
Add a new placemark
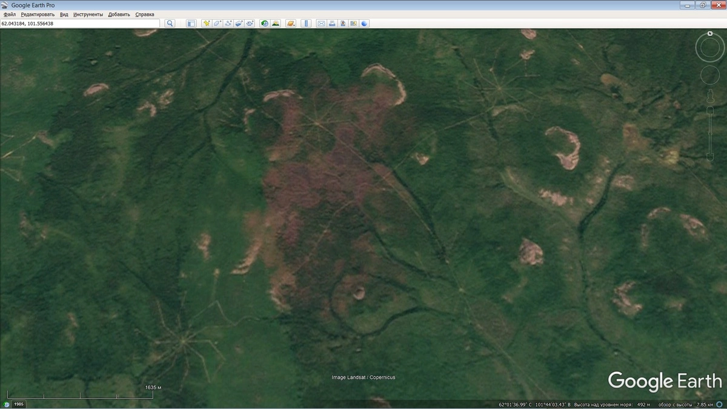207,24
